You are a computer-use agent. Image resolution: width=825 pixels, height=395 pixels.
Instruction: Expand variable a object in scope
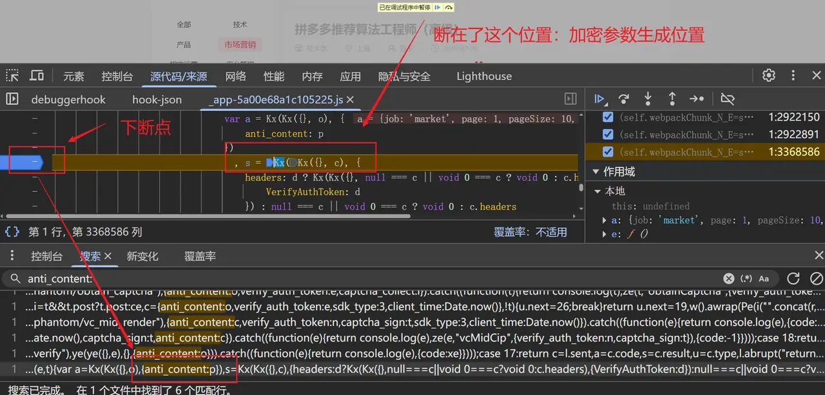604,220
